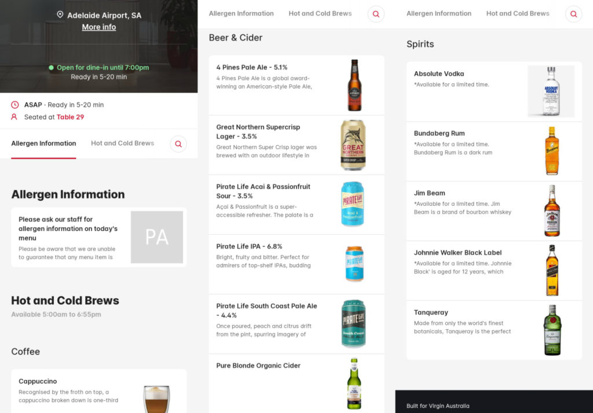Click the person icon beside Table 29
This screenshot has height=413, width=593.
coord(14,117)
